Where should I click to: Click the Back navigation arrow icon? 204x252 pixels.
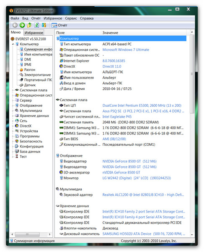click(x=15, y=25)
